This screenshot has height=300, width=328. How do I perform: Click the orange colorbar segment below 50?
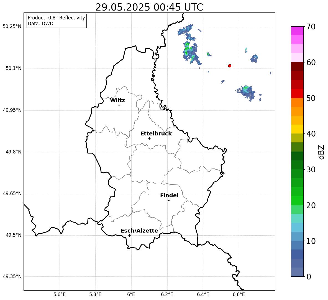pyautogui.click(x=297, y=102)
